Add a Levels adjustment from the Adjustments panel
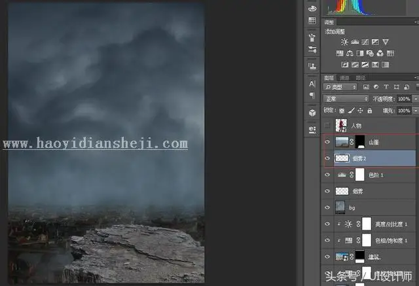This screenshot has height=286, width=419. tap(355, 42)
